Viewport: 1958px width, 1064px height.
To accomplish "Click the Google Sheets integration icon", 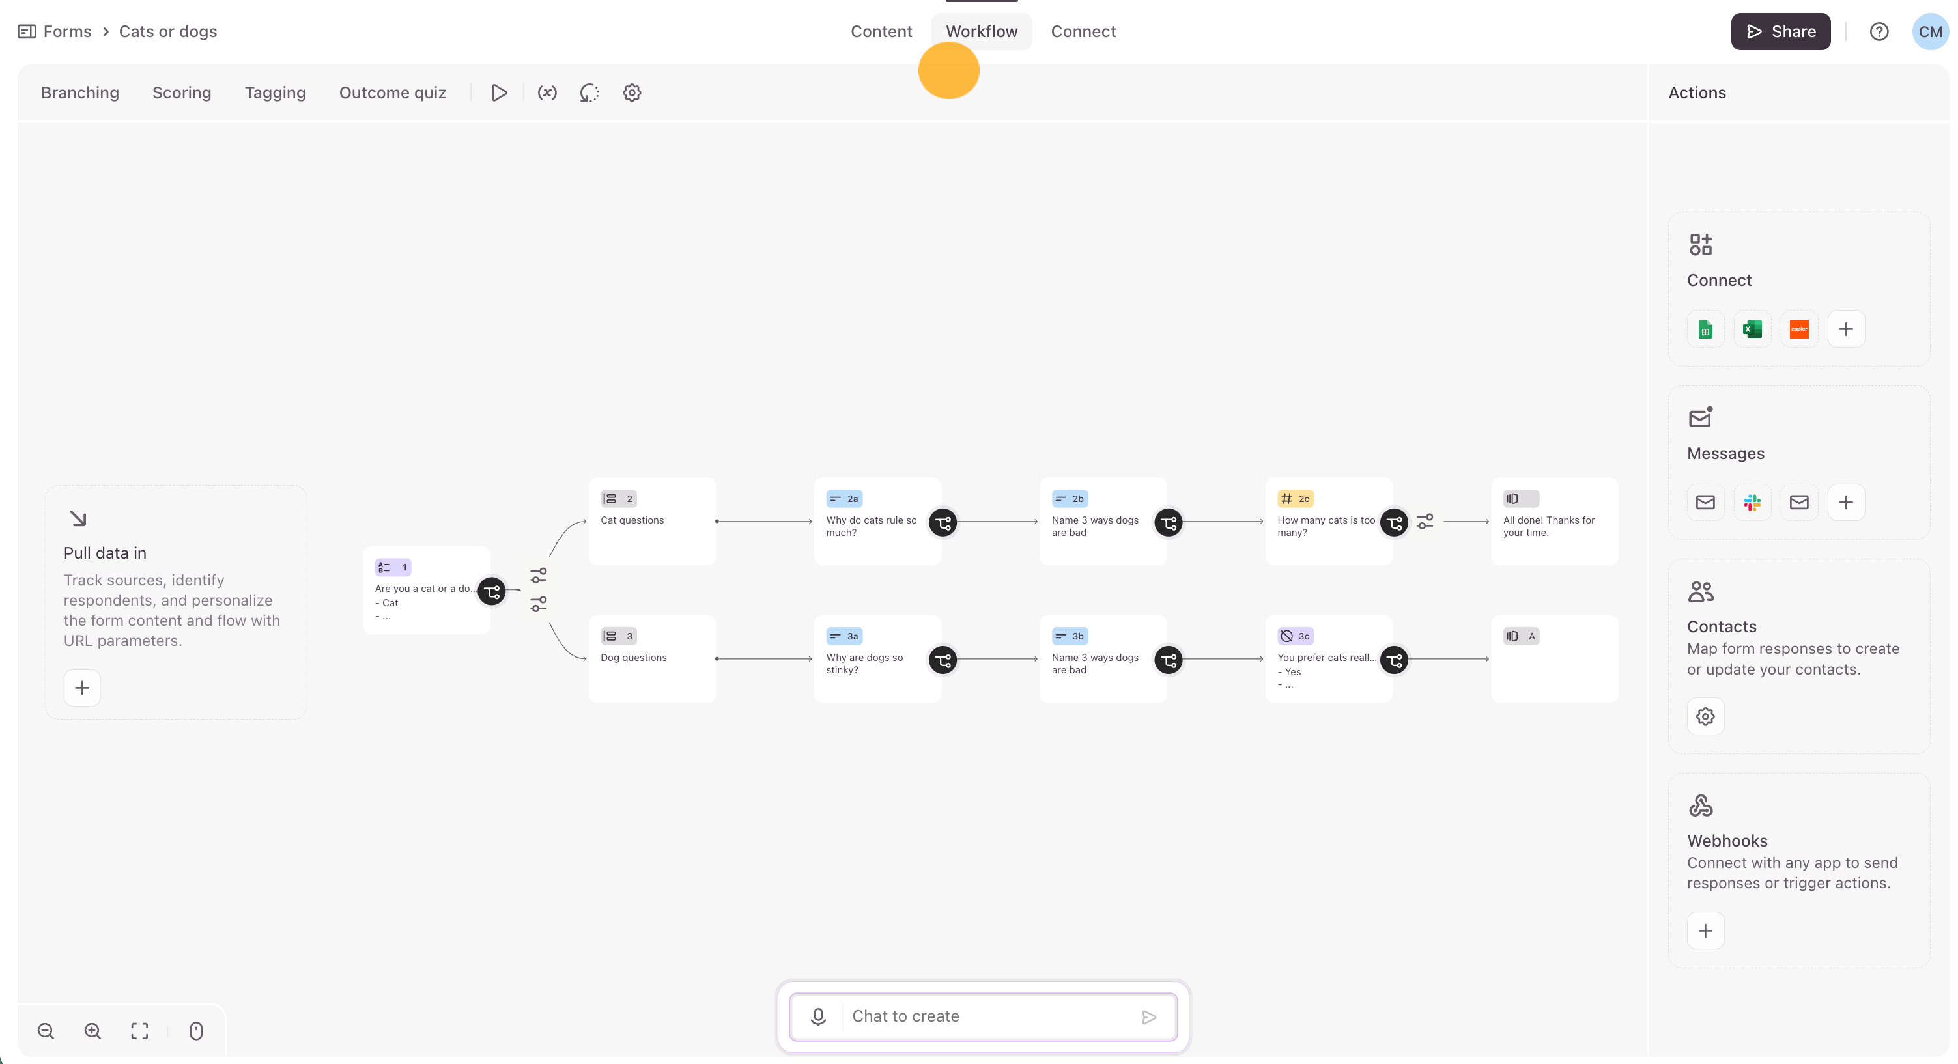I will click(x=1705, y=329).
